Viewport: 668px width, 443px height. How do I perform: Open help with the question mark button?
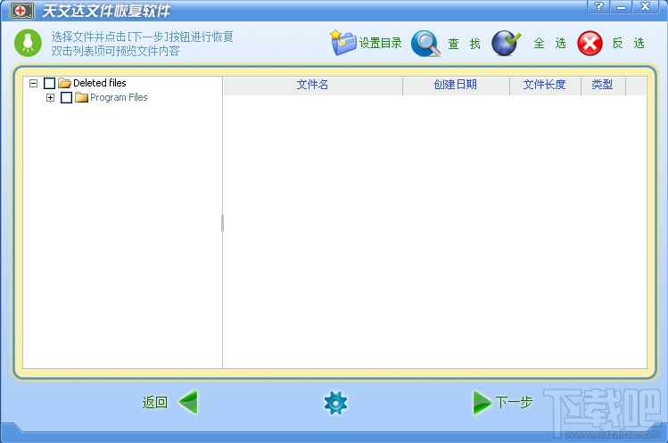(598, 6)
